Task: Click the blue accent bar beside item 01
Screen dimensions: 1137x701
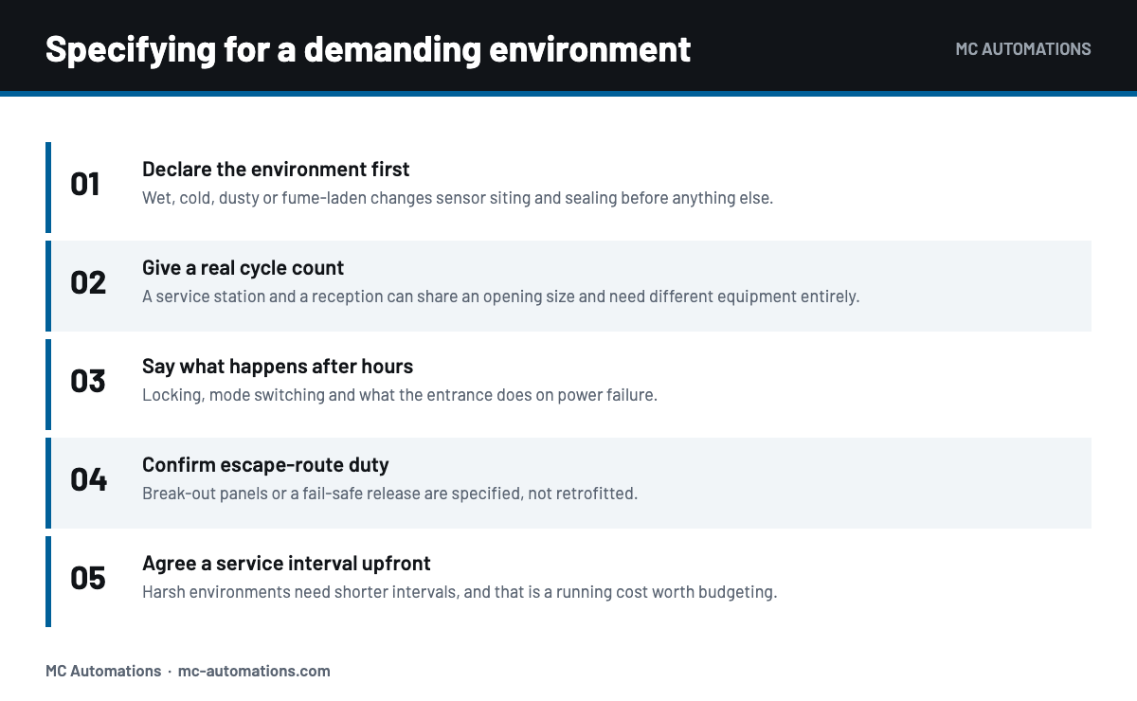Action: point(48,188)
